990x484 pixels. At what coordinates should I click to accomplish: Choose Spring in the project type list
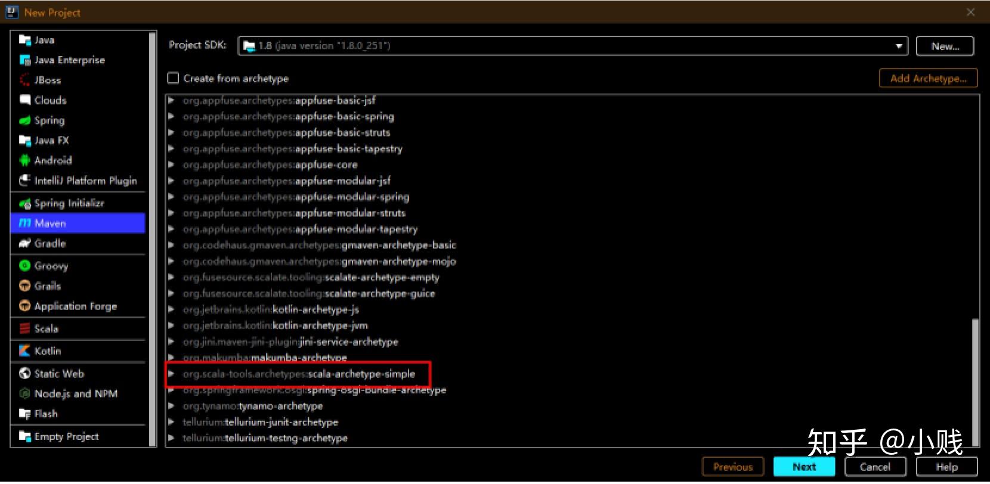click(78, 120)
